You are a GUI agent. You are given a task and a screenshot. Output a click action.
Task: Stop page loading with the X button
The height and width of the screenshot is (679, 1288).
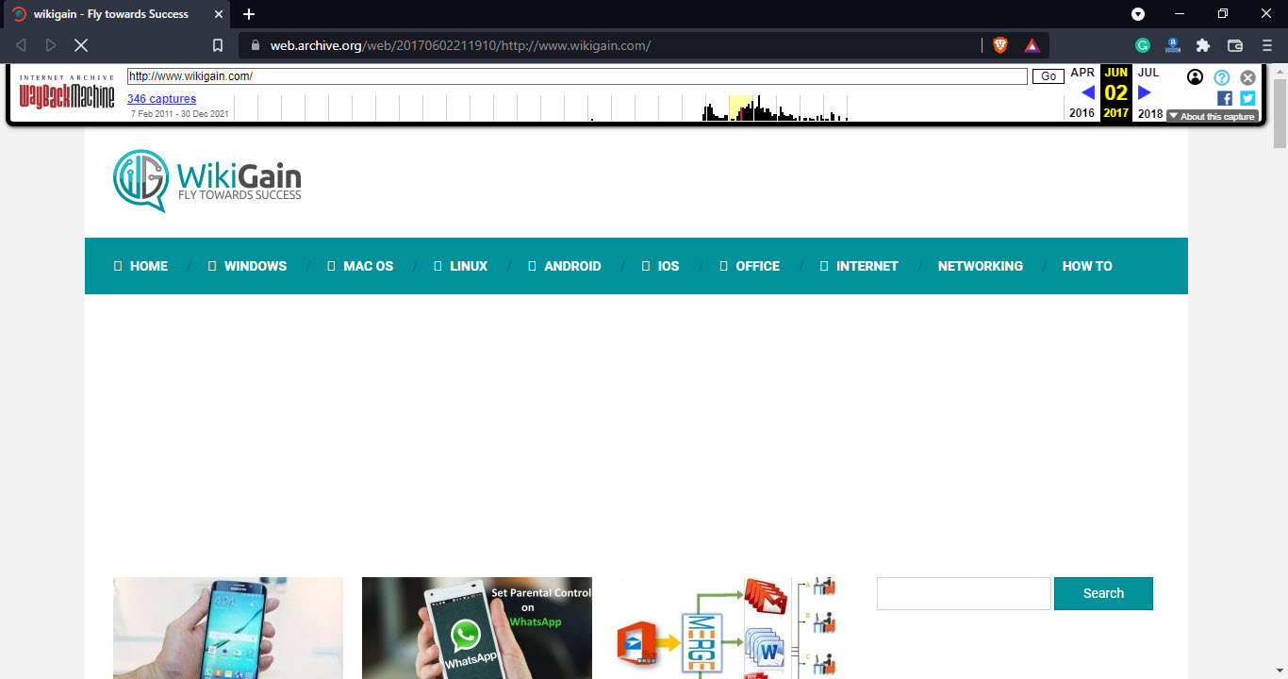[x=81, y=45]
